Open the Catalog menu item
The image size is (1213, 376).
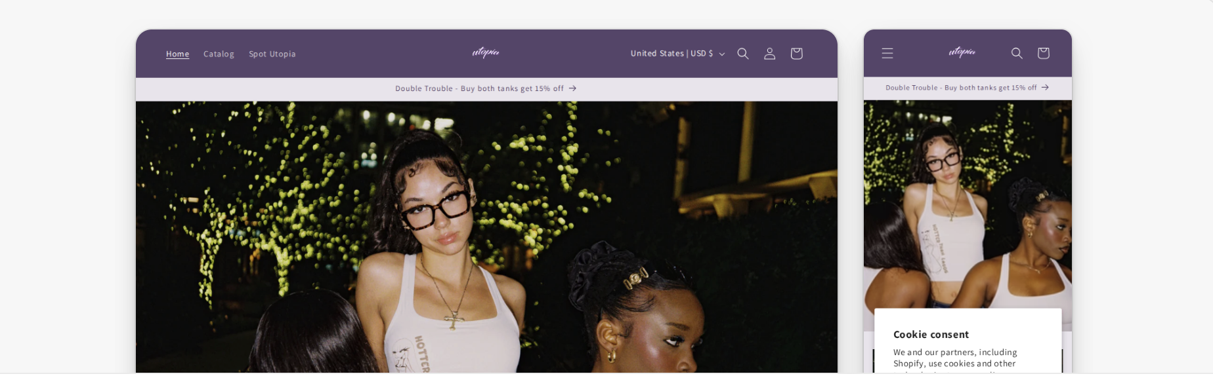click(219, 54)
